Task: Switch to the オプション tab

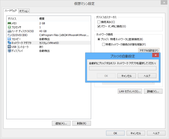Action: (x=24, y=11)
